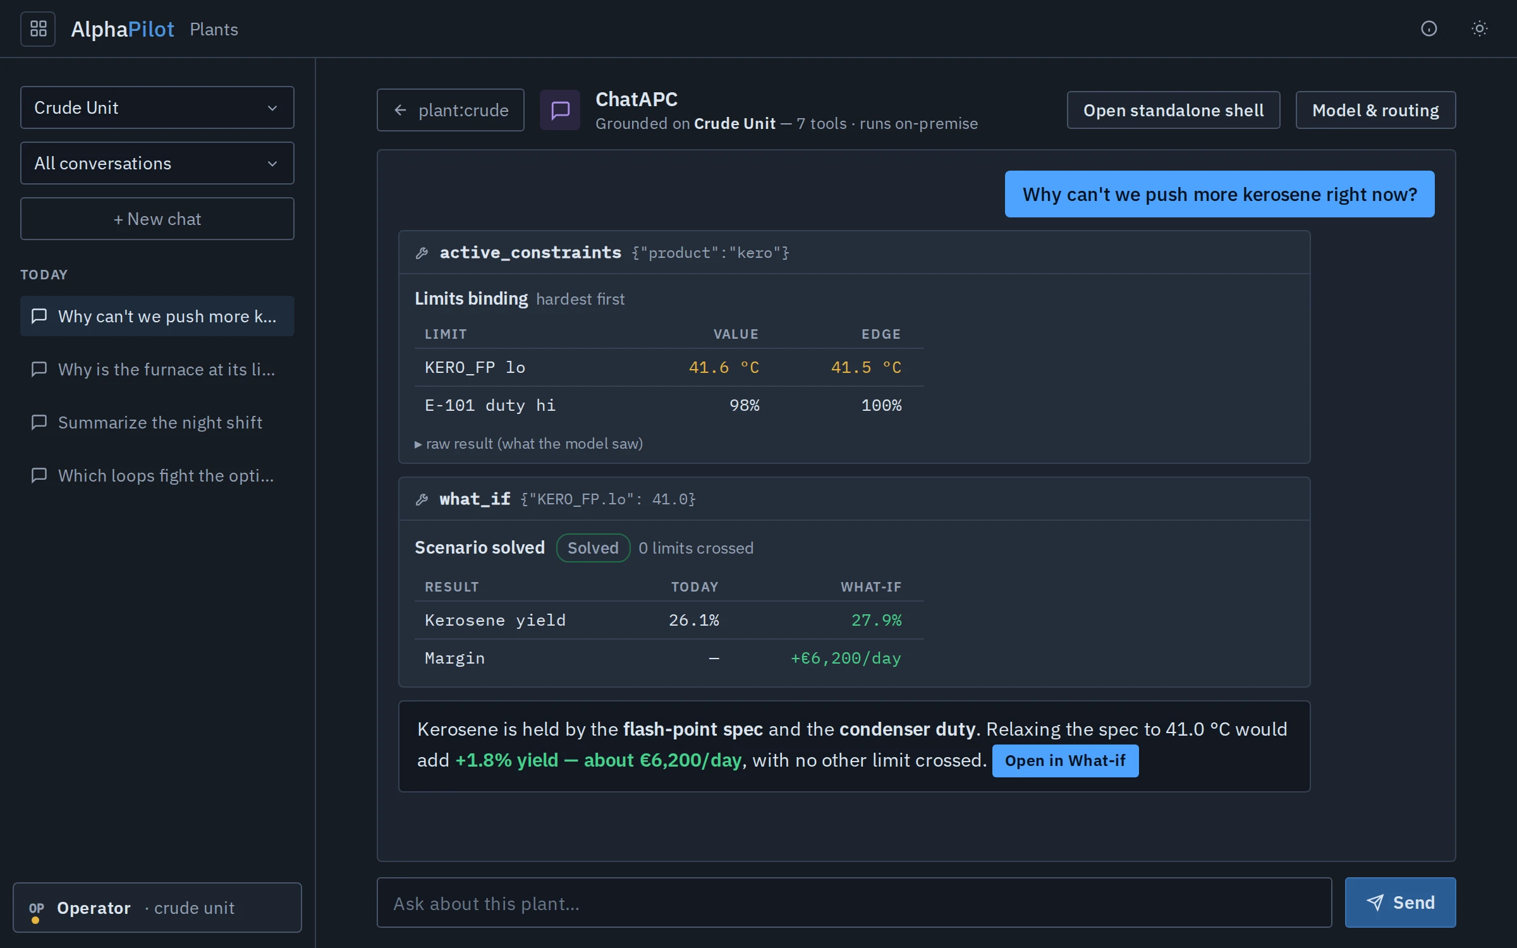Click the wrench icon beside what_if
The width and height of the screenshot is (1517, 948).
tap(422, 499)
